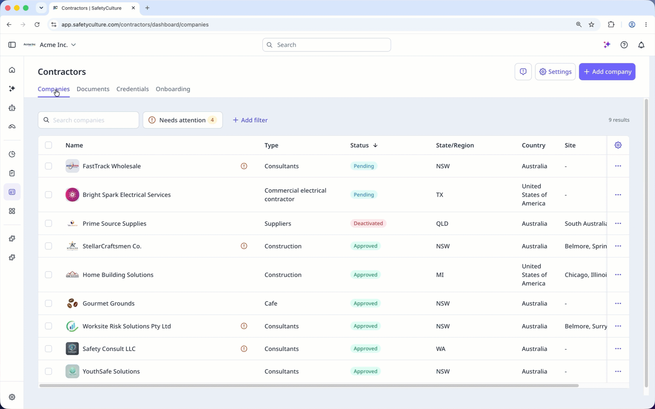The image size is (655, 409).
Task: Click the Deactivated status badge
Action: pyautogui.click(x=368, y=224)
